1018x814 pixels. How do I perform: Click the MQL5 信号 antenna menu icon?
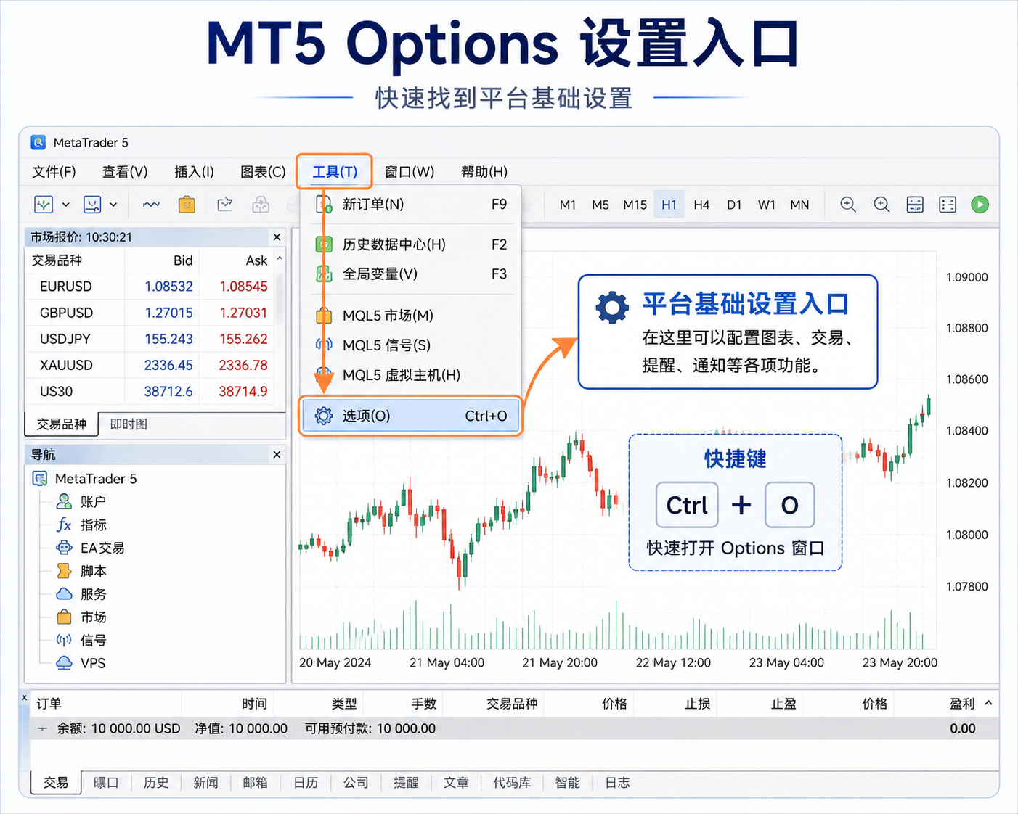pyautogui.click(x=324, y=345)
